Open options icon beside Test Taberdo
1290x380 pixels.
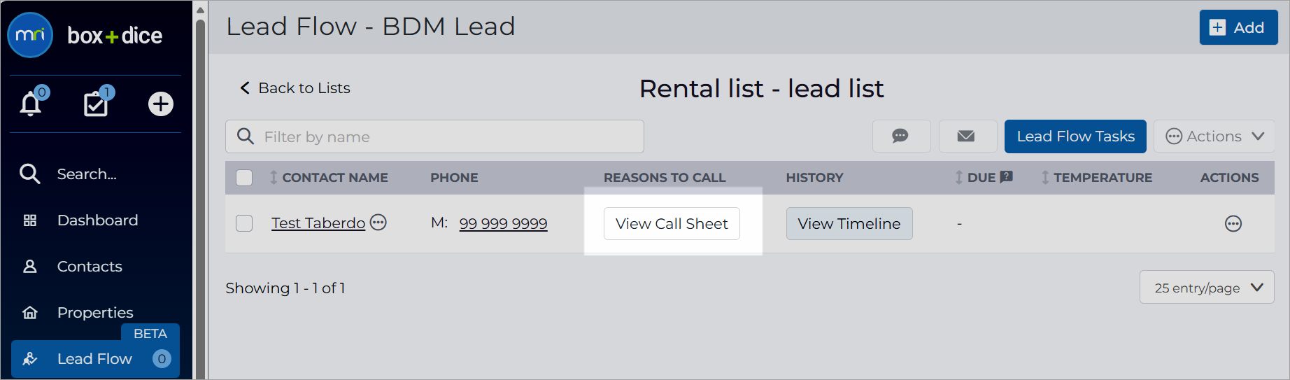(x=378, y=223)
